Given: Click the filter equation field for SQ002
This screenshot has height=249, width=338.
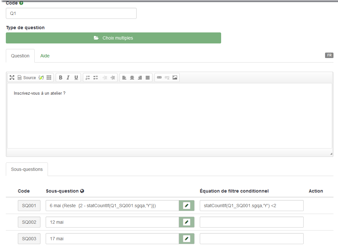Looking at the screenshot, I should pyautogui.click(x=252, y=222).
